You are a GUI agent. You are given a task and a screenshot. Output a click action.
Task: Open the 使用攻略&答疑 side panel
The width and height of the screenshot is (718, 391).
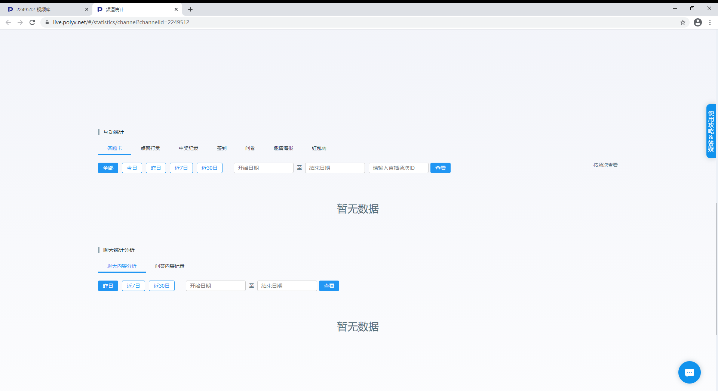pyautogui.click(x=711, y=131)
